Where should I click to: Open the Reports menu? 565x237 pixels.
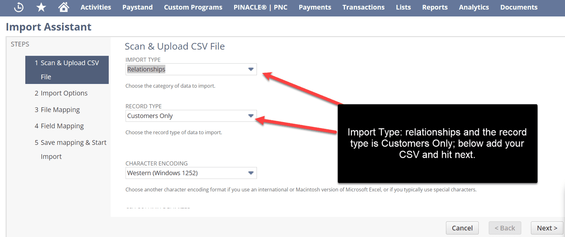(435, 7)
